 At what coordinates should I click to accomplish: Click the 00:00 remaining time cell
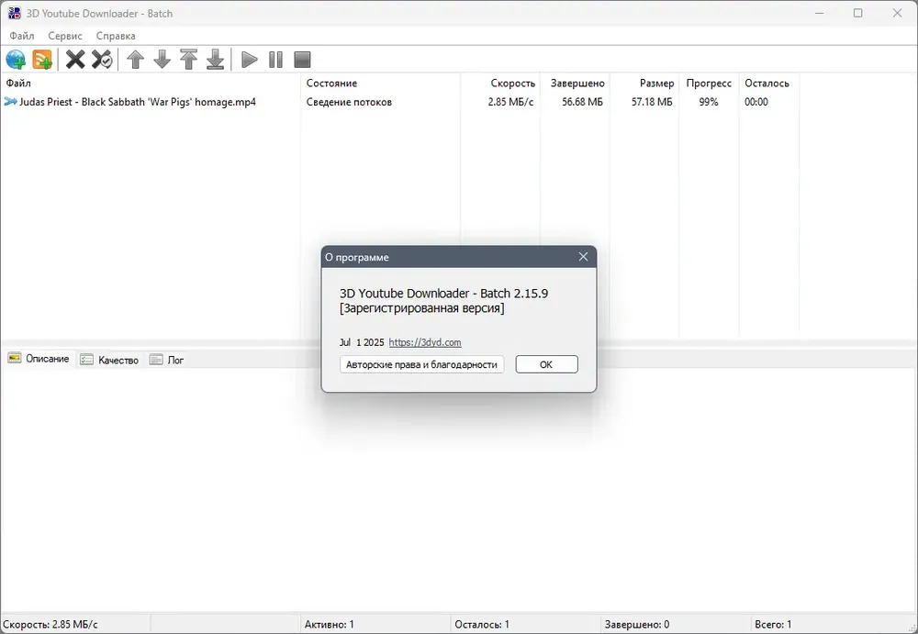click(x=756, y=102)
